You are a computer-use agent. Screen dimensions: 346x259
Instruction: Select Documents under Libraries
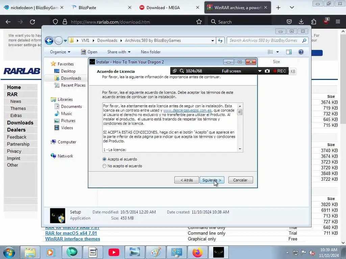71,107
